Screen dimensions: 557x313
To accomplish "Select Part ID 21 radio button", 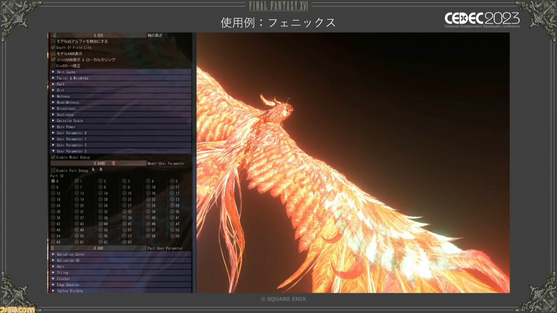I will pos(124,199).
